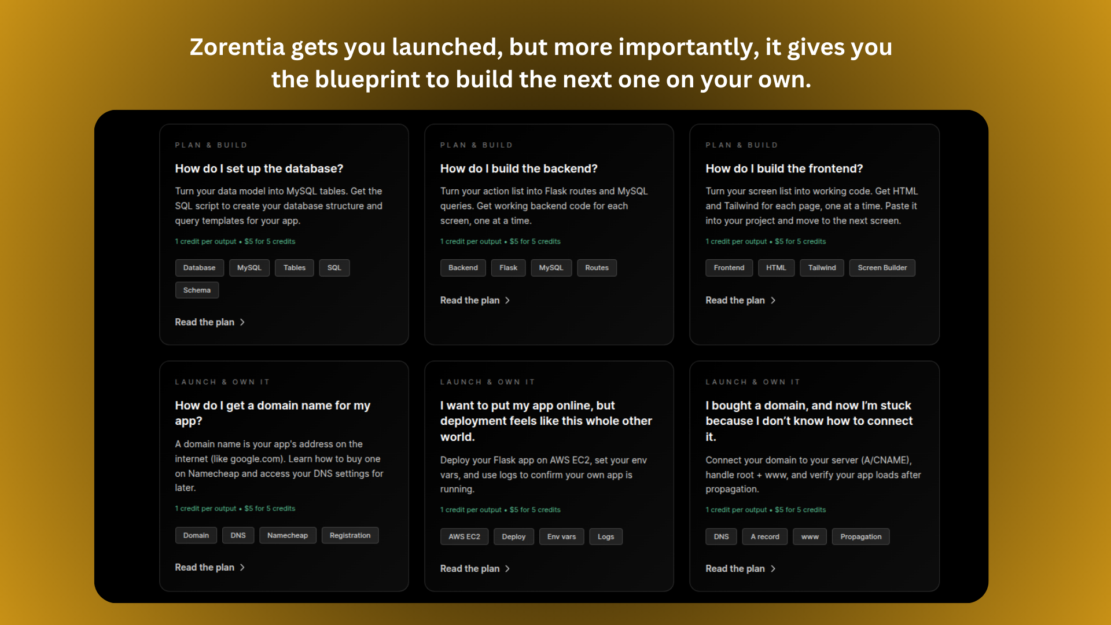Image resolution: width=1111 pixels, height=625 pixels.
Task: Click chevron arrow in connect-domain card
Action: [773, 569]
